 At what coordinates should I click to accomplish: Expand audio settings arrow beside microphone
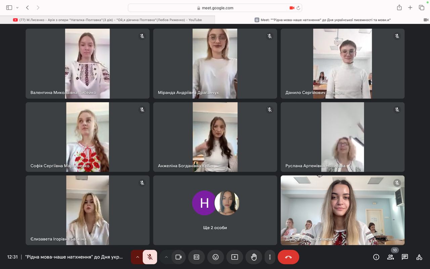coord(137,257)
